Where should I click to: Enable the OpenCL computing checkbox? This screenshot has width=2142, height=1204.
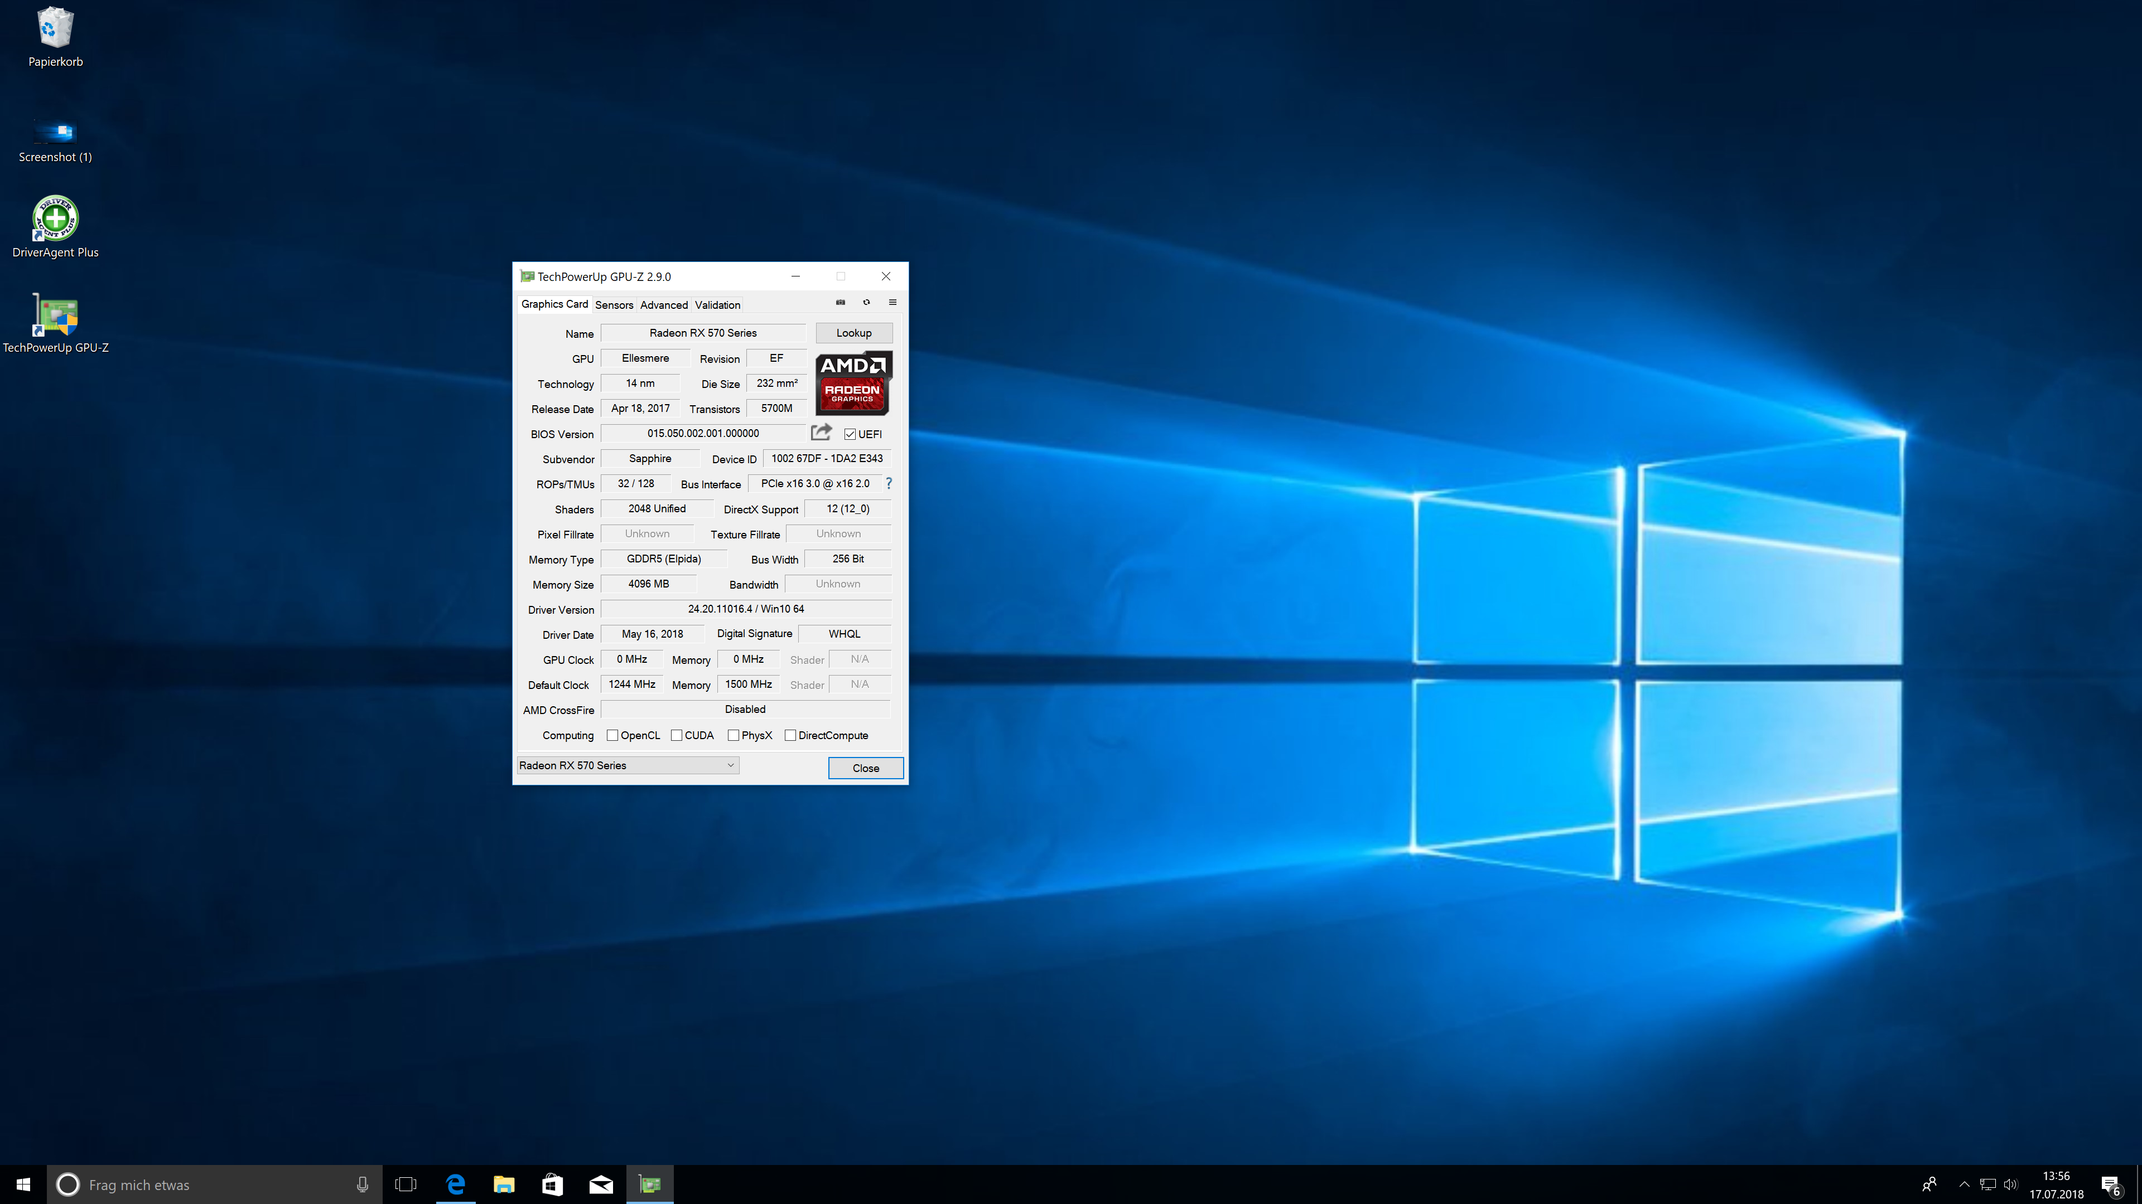(612, 735)
